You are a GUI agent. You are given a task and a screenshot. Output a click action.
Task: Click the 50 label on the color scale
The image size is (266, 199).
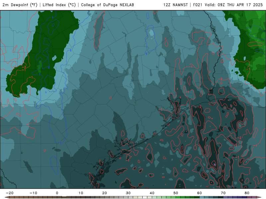[176, 193]
